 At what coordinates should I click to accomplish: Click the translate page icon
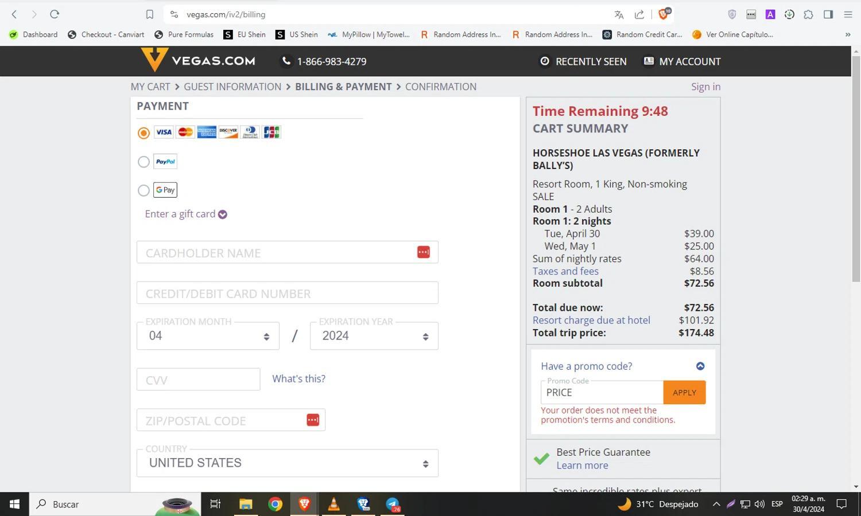click(x=619, y=14)
